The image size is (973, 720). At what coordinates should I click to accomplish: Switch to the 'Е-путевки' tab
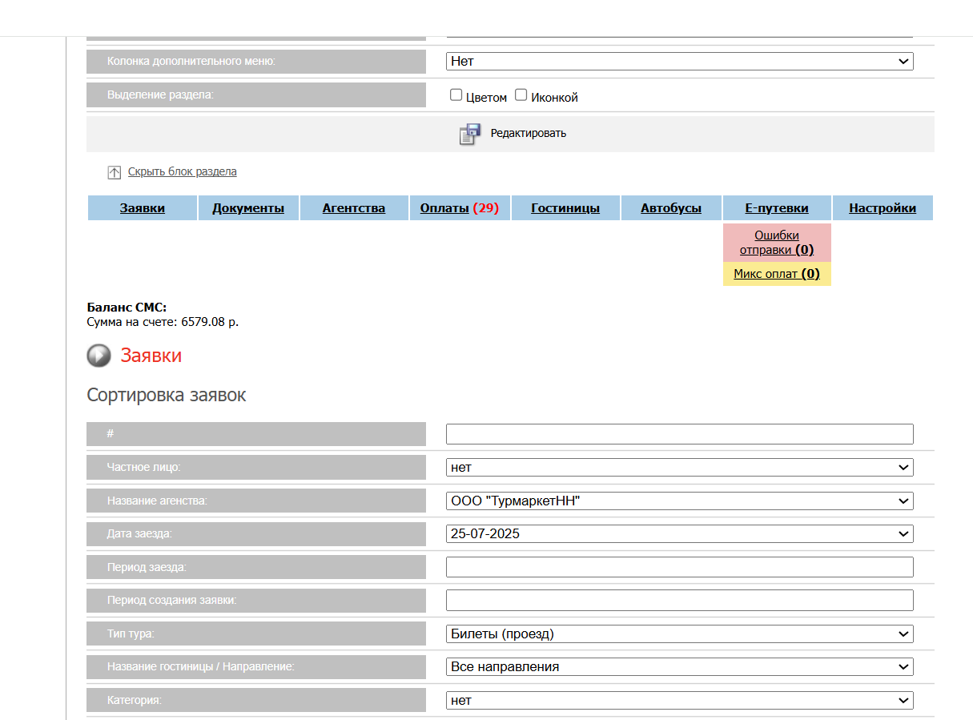point(777,208)
